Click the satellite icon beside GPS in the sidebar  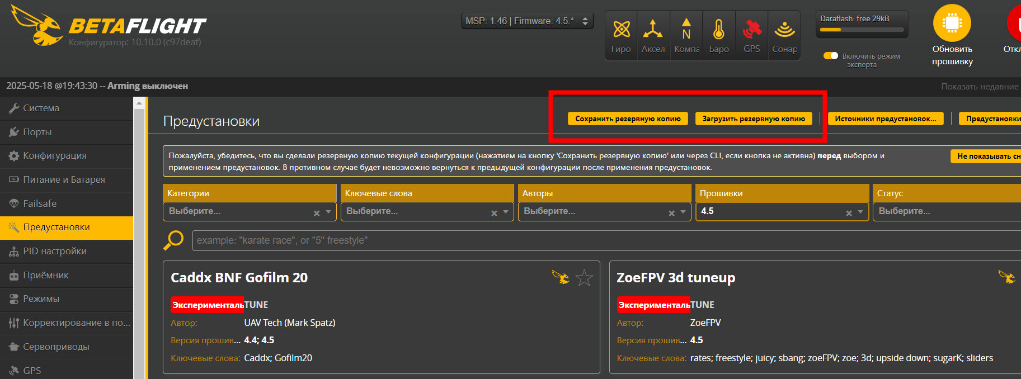(14, 371)
